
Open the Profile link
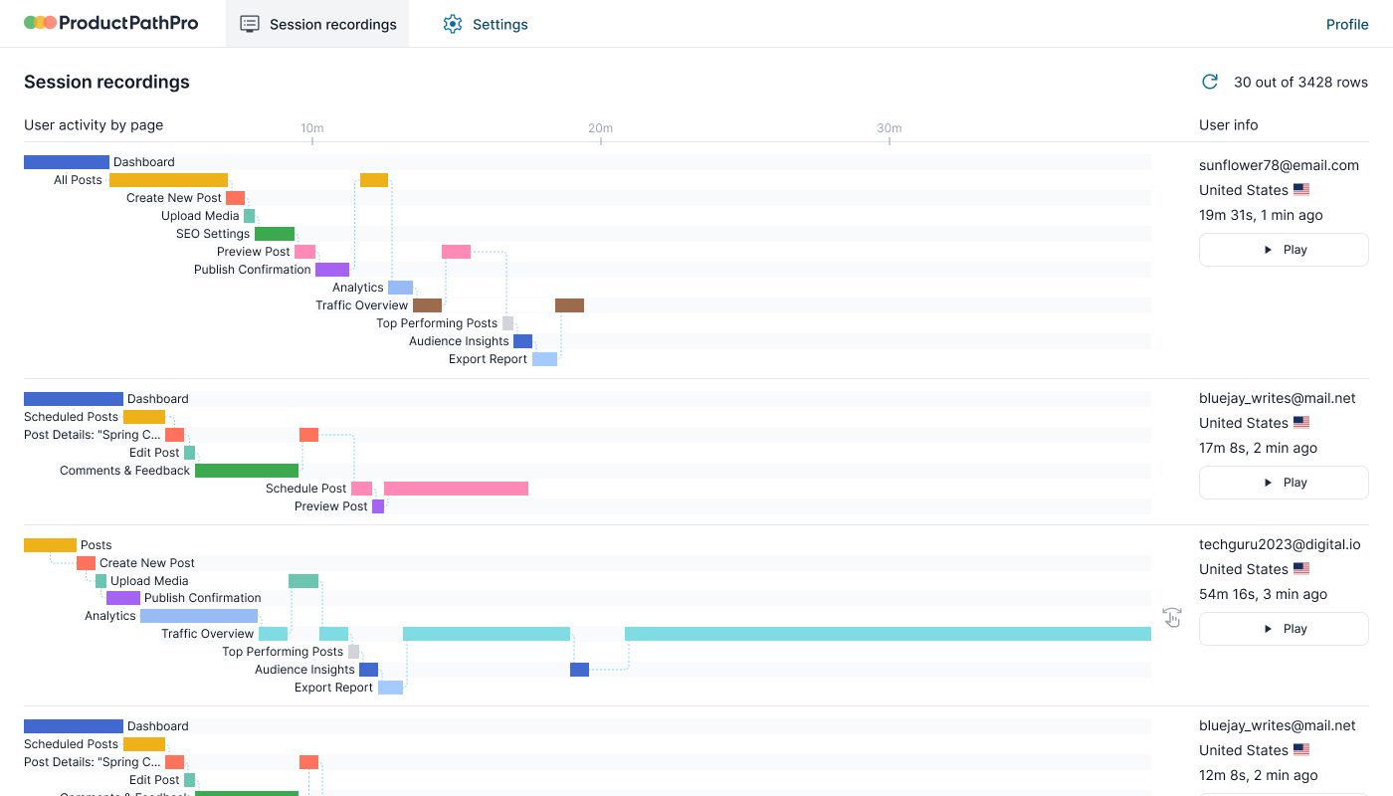1346,24
